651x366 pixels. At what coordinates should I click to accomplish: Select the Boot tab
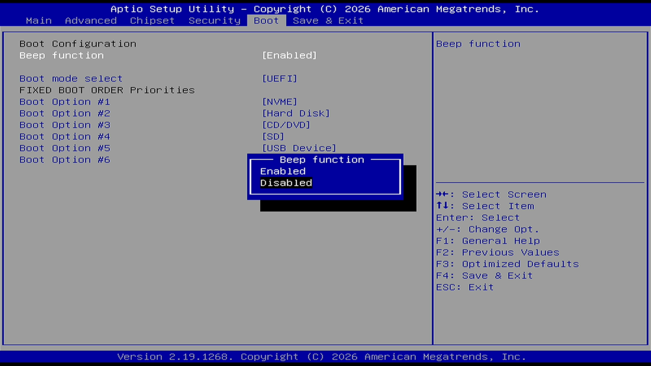pos(266,21)
